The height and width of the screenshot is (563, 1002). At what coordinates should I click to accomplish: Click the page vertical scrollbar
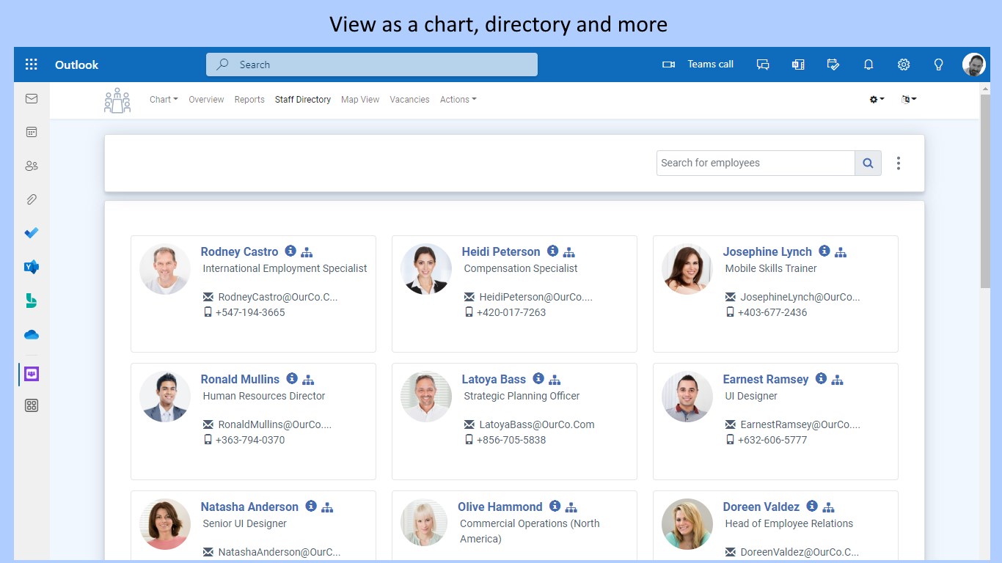[x=985, y=191]
